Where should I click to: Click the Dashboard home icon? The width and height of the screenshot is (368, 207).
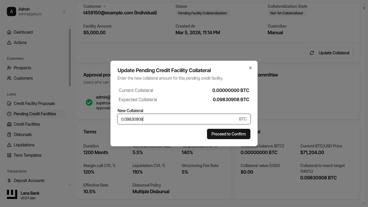pyautogui.click(x=9, y=32)
